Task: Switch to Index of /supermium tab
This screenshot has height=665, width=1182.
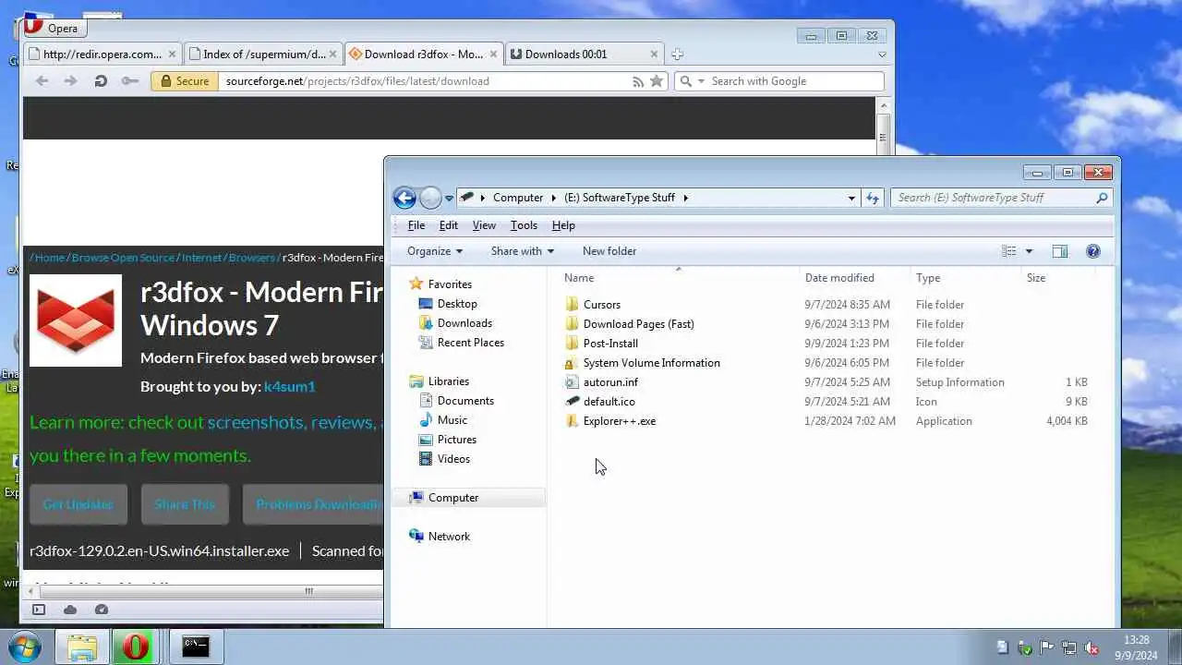Action: click(263, 54)
